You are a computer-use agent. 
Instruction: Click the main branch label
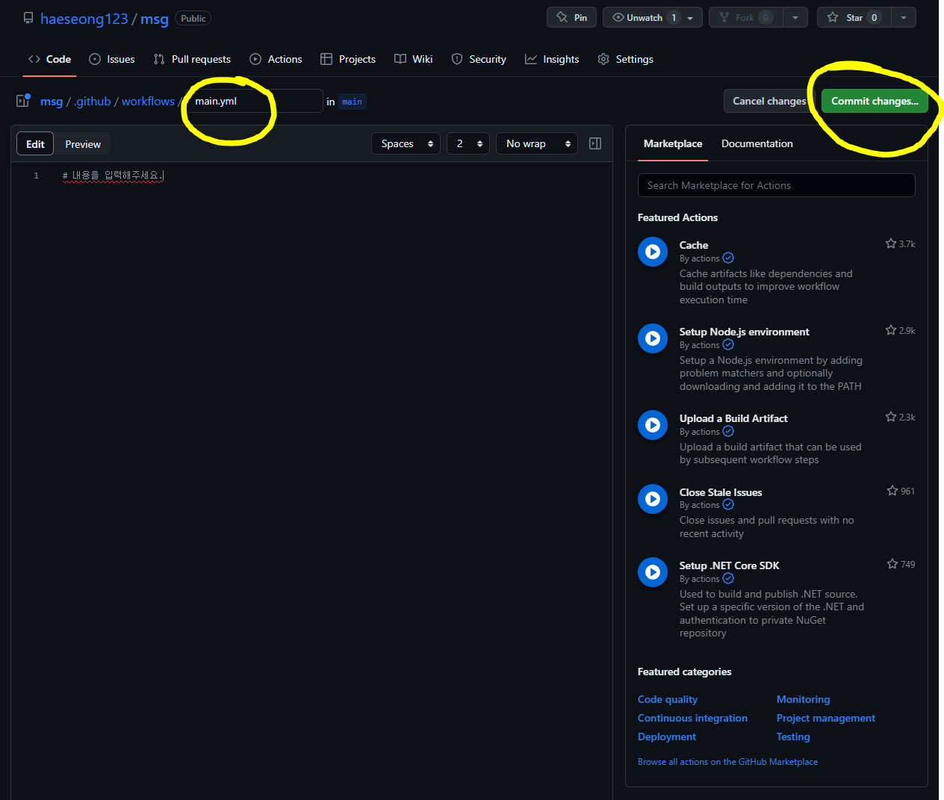(x=352, y=102)
